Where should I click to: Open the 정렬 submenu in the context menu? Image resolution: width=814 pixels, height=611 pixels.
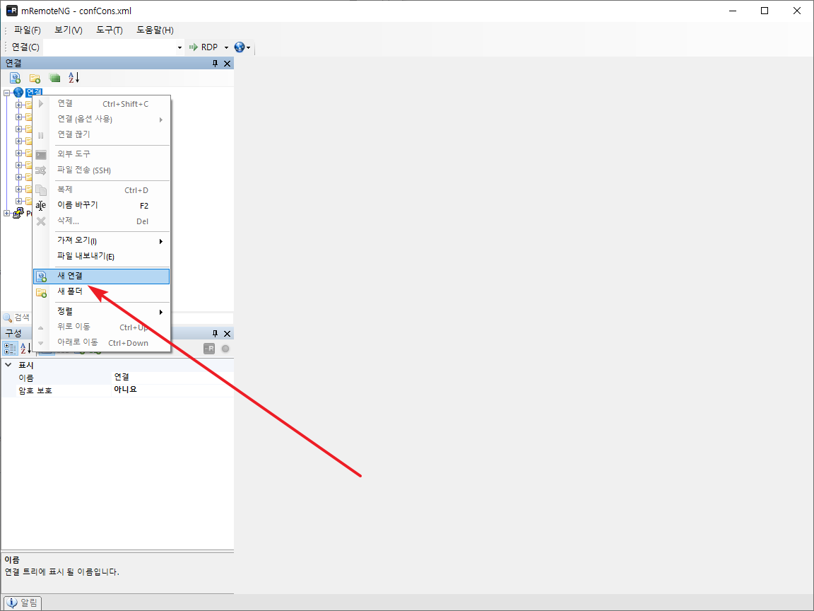tap(101, 311)
